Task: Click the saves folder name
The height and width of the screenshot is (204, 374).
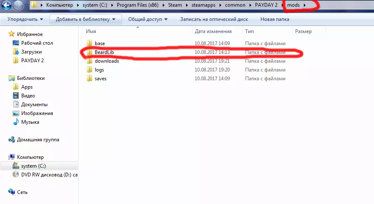Action: pyautogui.click(x=101, y=79)
